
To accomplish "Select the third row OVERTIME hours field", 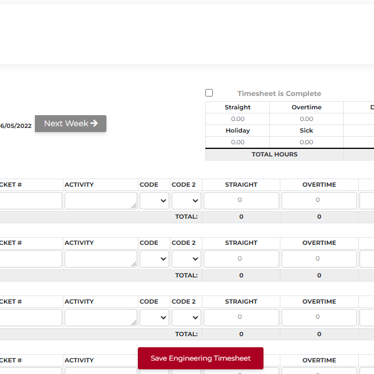I will pyautogui.click(x=319, y=318).
